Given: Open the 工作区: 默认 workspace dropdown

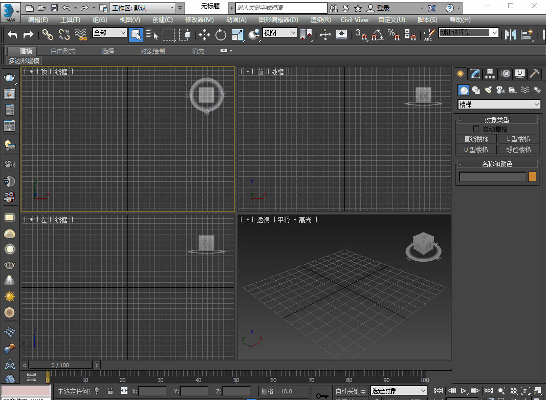Looking at the screenshot, I should 143,8.
